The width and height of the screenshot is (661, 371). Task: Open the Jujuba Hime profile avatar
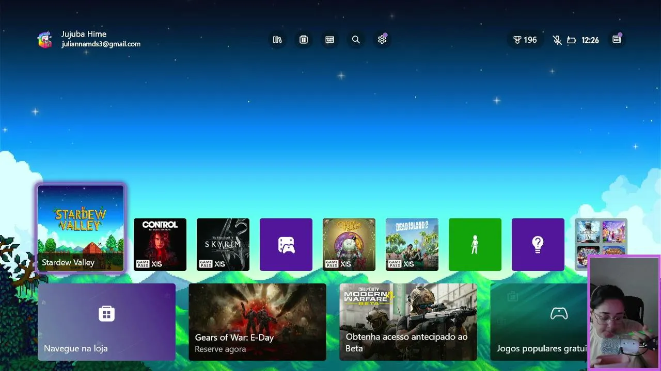[x=45, y=40]
